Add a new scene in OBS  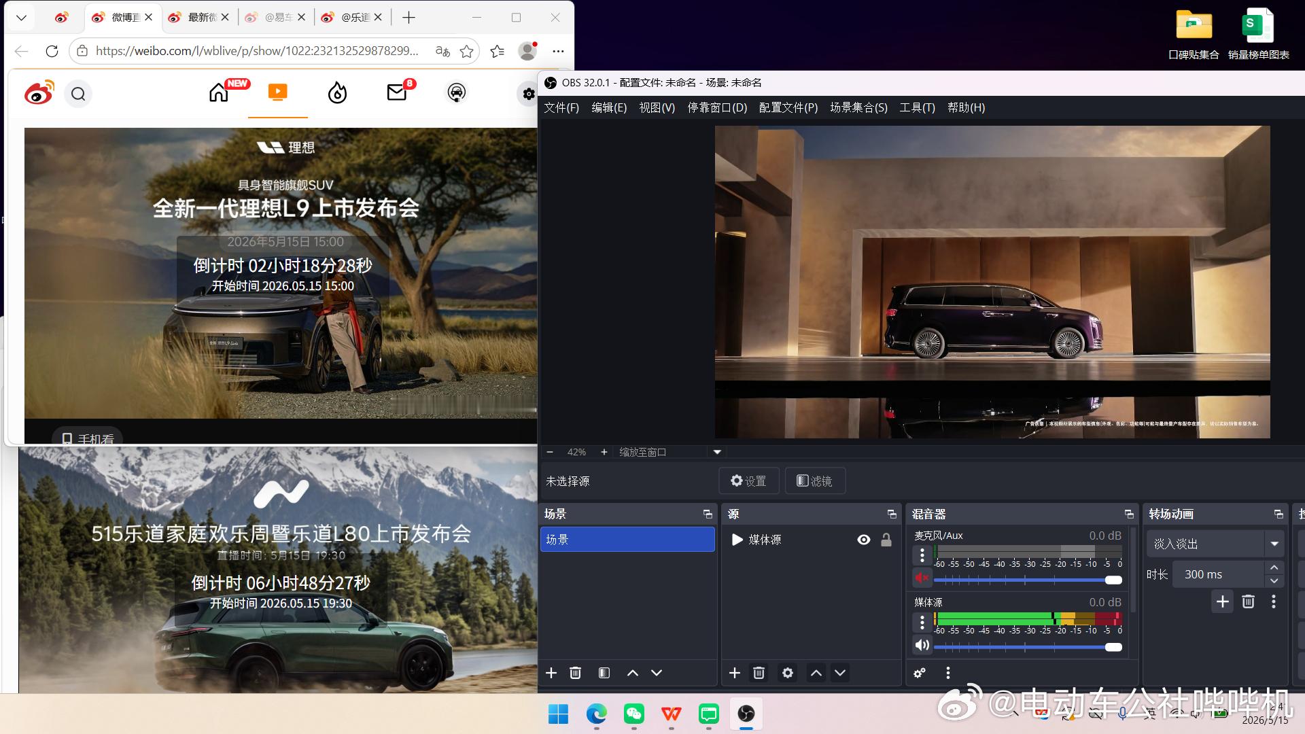click(x=551, y=673)
